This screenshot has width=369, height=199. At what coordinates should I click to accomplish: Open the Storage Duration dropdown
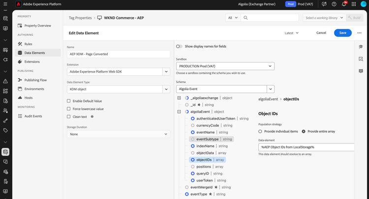(x=119, y=134)
